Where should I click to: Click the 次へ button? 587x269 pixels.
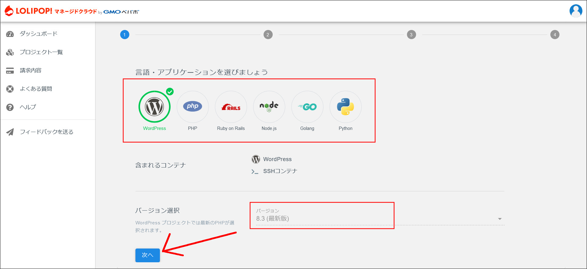tap(148, 255)
